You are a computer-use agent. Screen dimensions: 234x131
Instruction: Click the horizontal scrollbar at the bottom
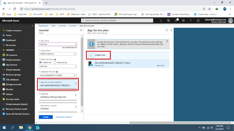(180, 123)
